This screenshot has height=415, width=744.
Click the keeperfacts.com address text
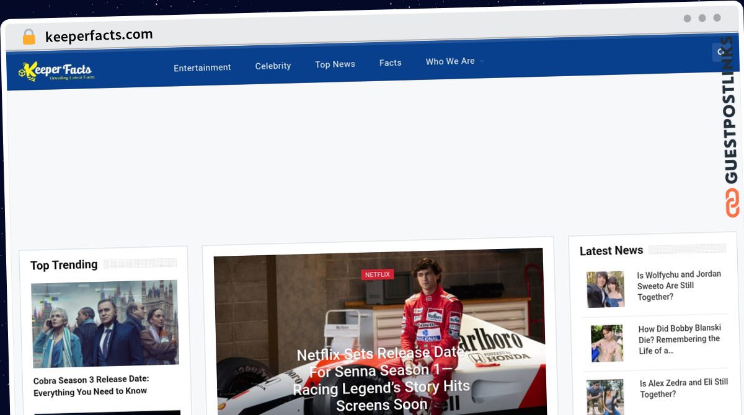pos(99,35)
